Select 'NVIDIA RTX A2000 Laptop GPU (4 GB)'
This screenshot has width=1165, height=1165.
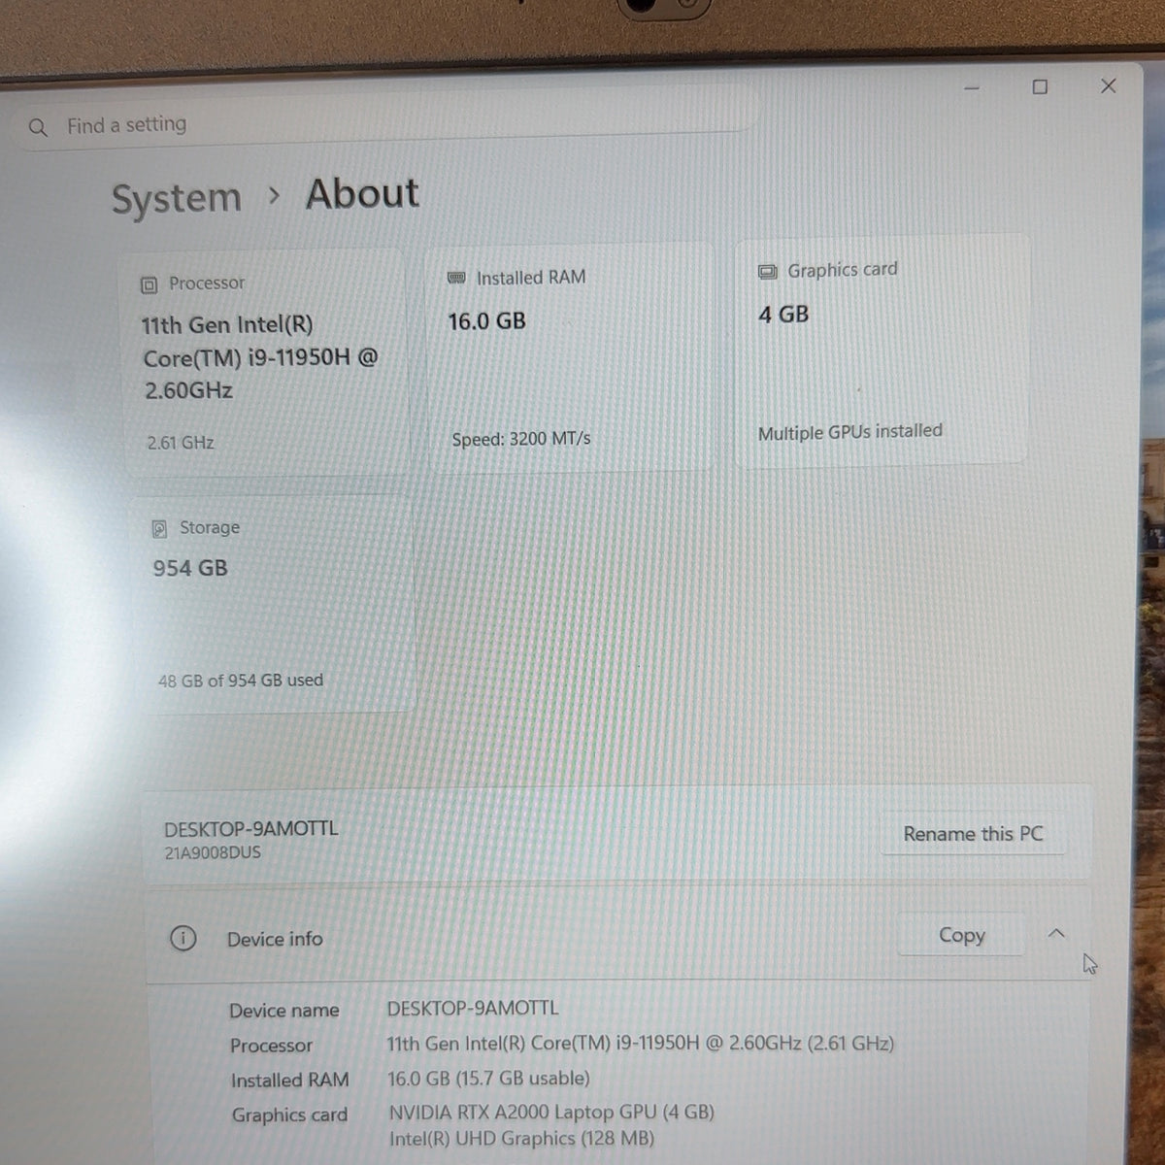(x=551, y=1113)
